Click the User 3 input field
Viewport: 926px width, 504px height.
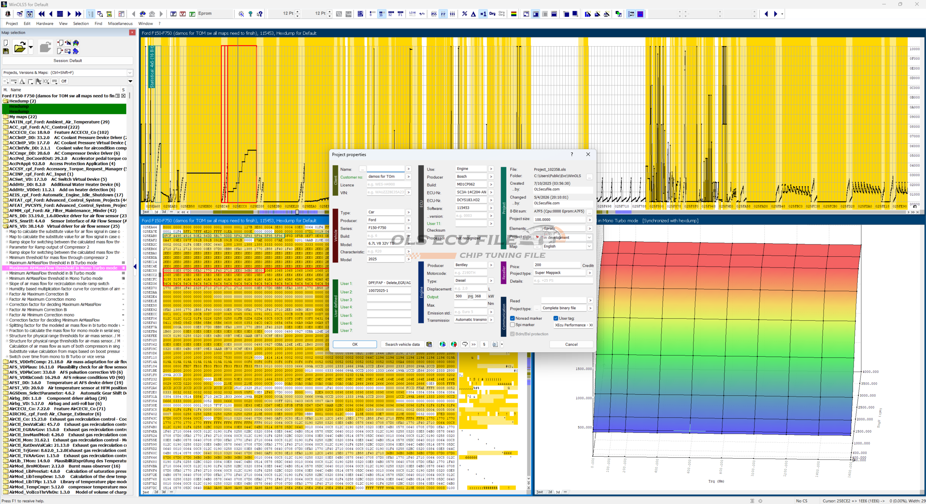389,299
